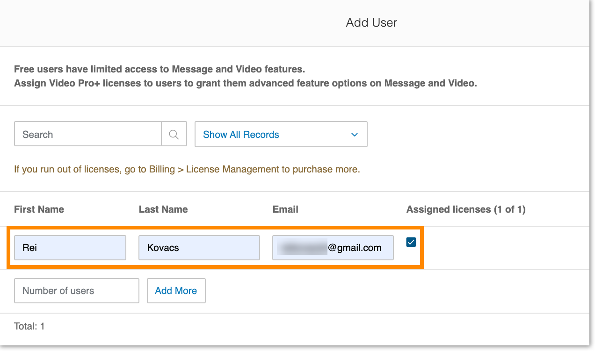Click the Add User dialog title
The height and width of the screenshot is (351, 595).
tap(370, 22)
